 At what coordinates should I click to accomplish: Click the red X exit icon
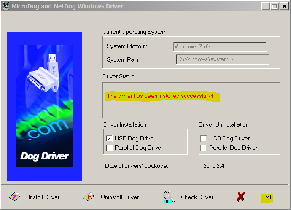(x=241, y=197)
